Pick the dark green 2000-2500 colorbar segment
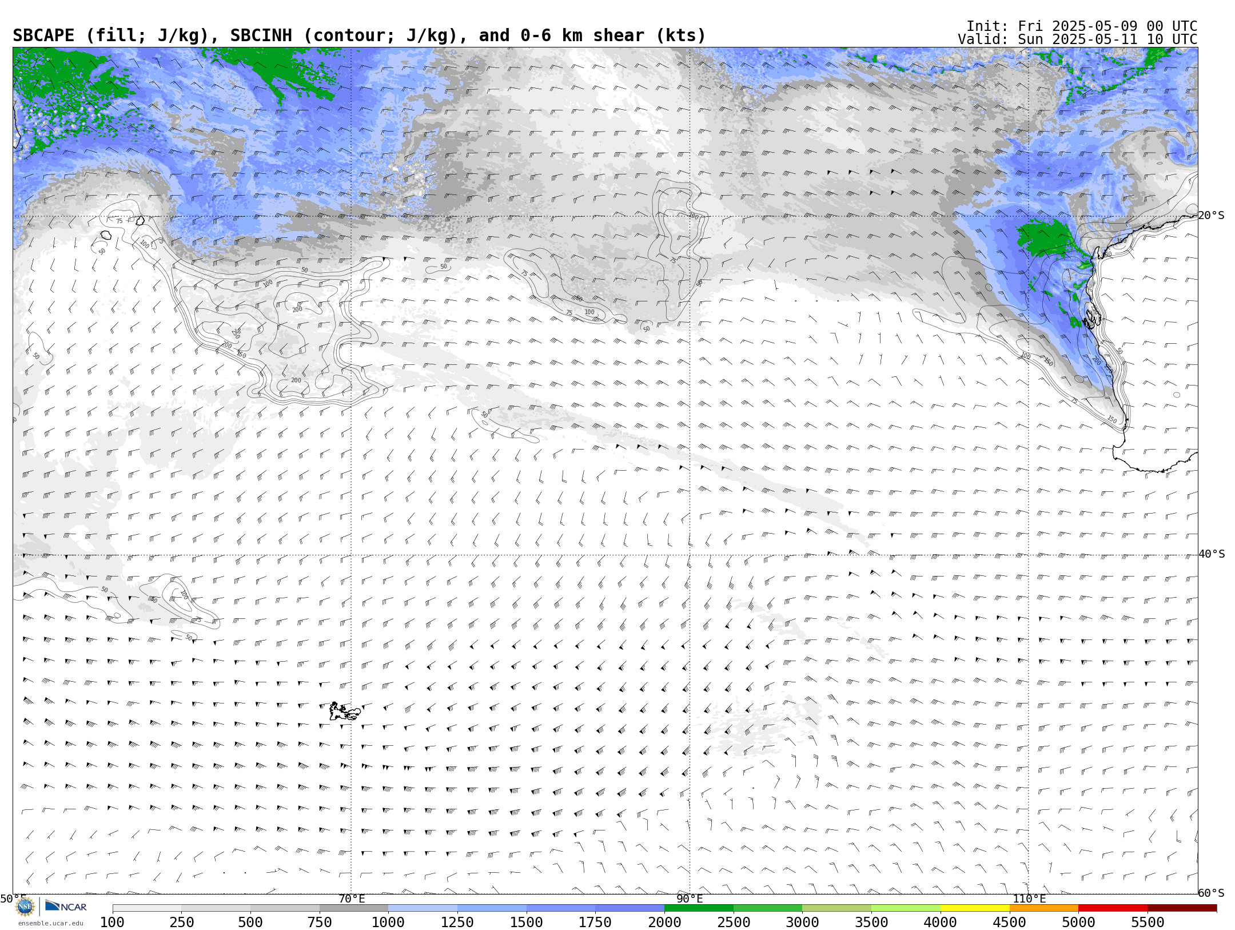Image resolution: width=1235 pixels, height=930 pixels. coord(699,908)
